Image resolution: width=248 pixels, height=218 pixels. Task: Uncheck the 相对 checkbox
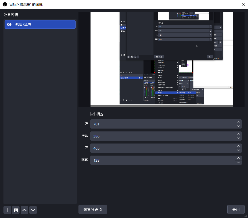click(x=93, y=114)
